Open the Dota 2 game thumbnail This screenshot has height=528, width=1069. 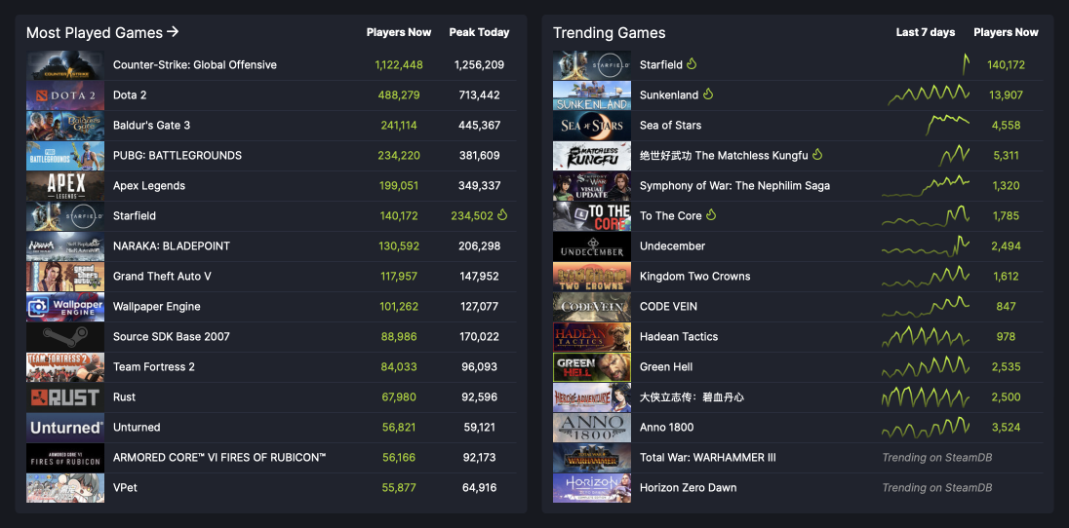point(65,95)
